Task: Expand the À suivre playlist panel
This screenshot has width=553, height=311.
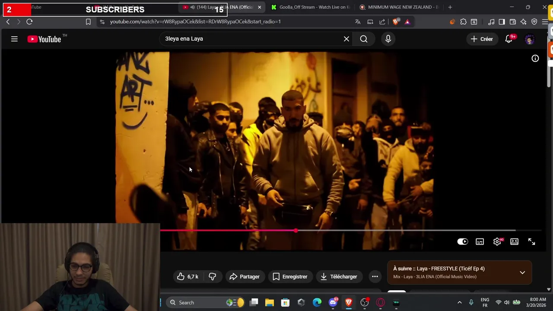Action: pos(522,273)
